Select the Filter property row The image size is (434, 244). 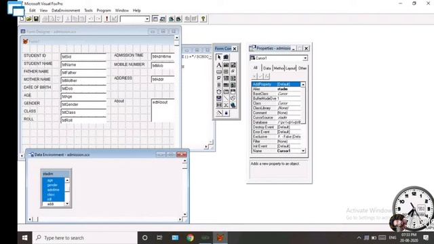[x=276, y=142]
